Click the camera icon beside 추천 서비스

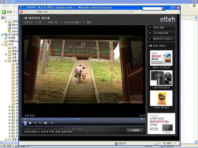point(151,46)
